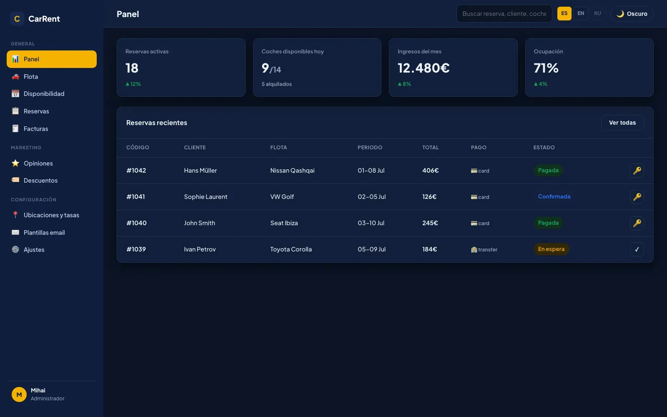Click the card payment icon for Sophie Laurent

click(x=474, y=197)
